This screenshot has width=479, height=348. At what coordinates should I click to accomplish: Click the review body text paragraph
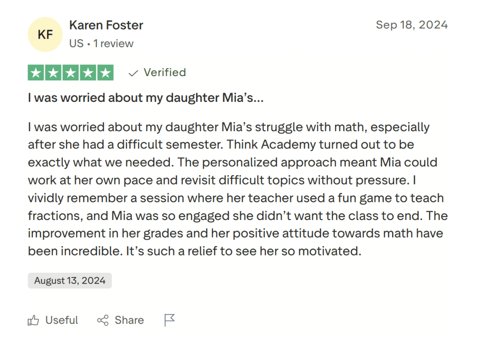(234, 189)
